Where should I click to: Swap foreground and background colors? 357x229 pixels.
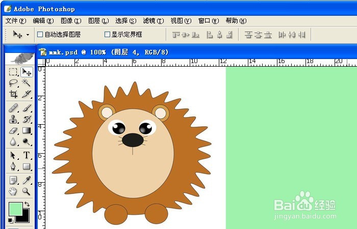27,204
